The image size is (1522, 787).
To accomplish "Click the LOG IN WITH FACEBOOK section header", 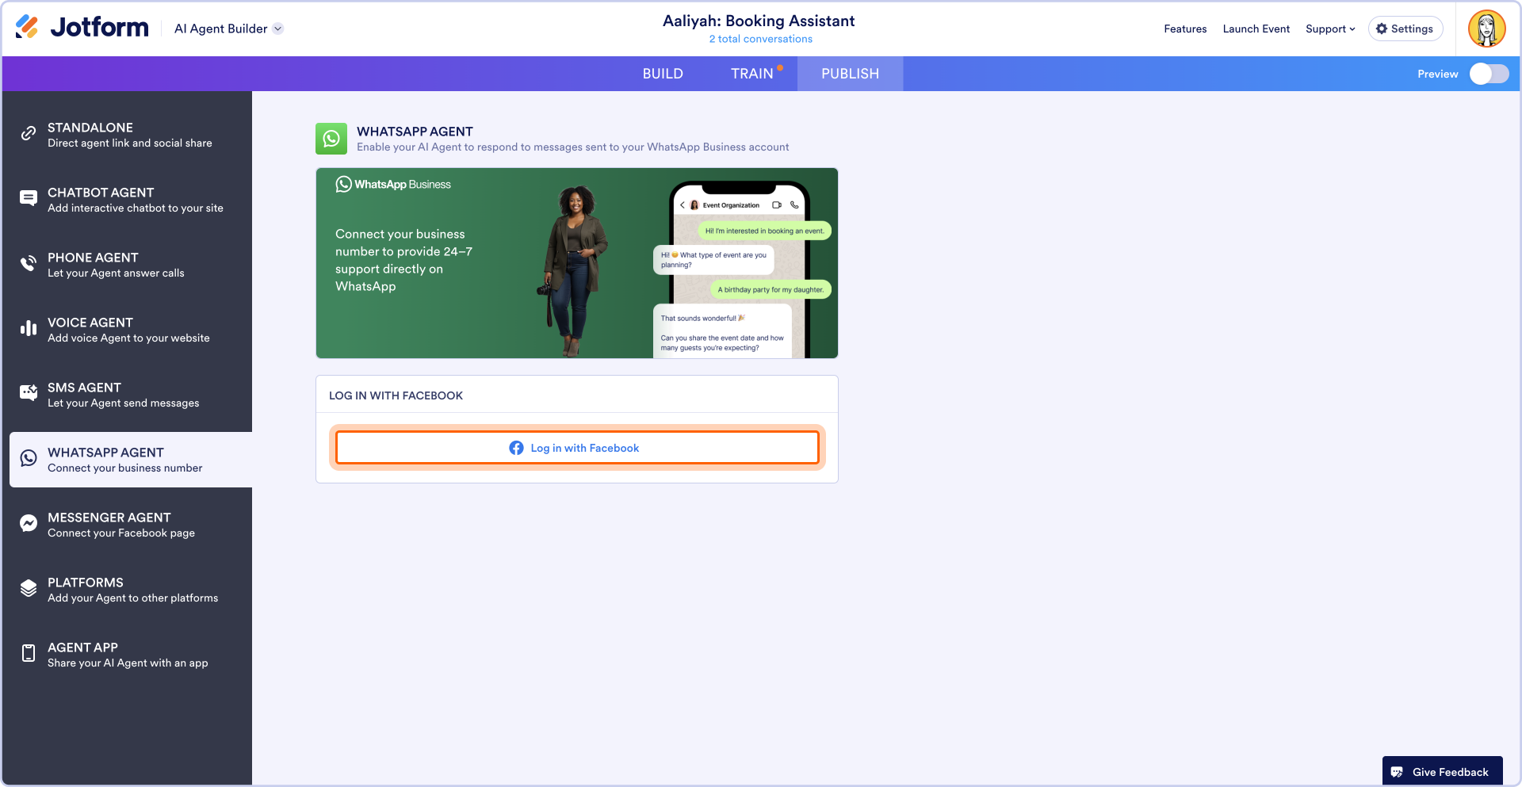I will pos(396,395).
